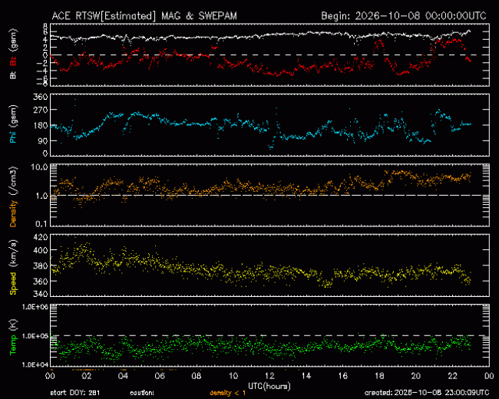
Task: Click the '1.0E+04' temperature axis value
Action: tap(35, 364)
